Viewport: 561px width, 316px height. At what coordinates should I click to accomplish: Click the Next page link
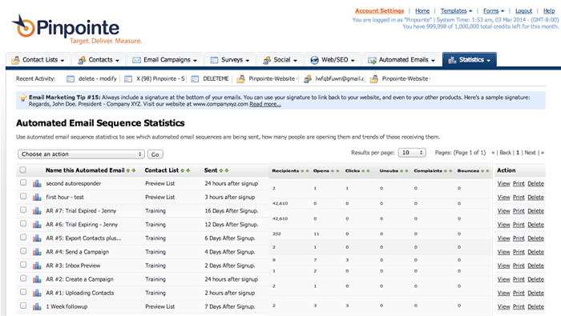pyautogui.click(x=530, y=153)
